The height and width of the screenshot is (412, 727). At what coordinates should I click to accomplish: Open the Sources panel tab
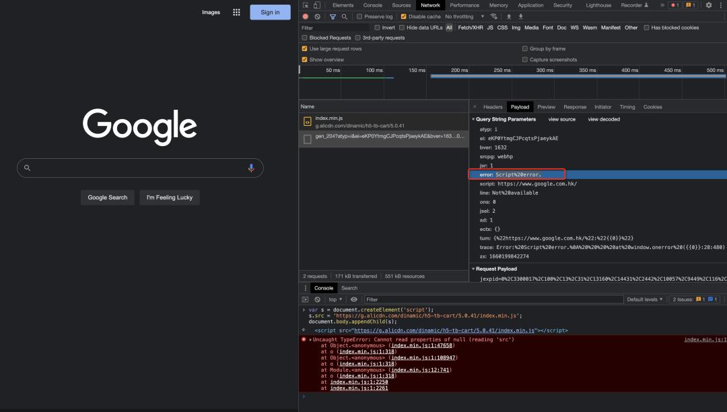coord(401,5)
